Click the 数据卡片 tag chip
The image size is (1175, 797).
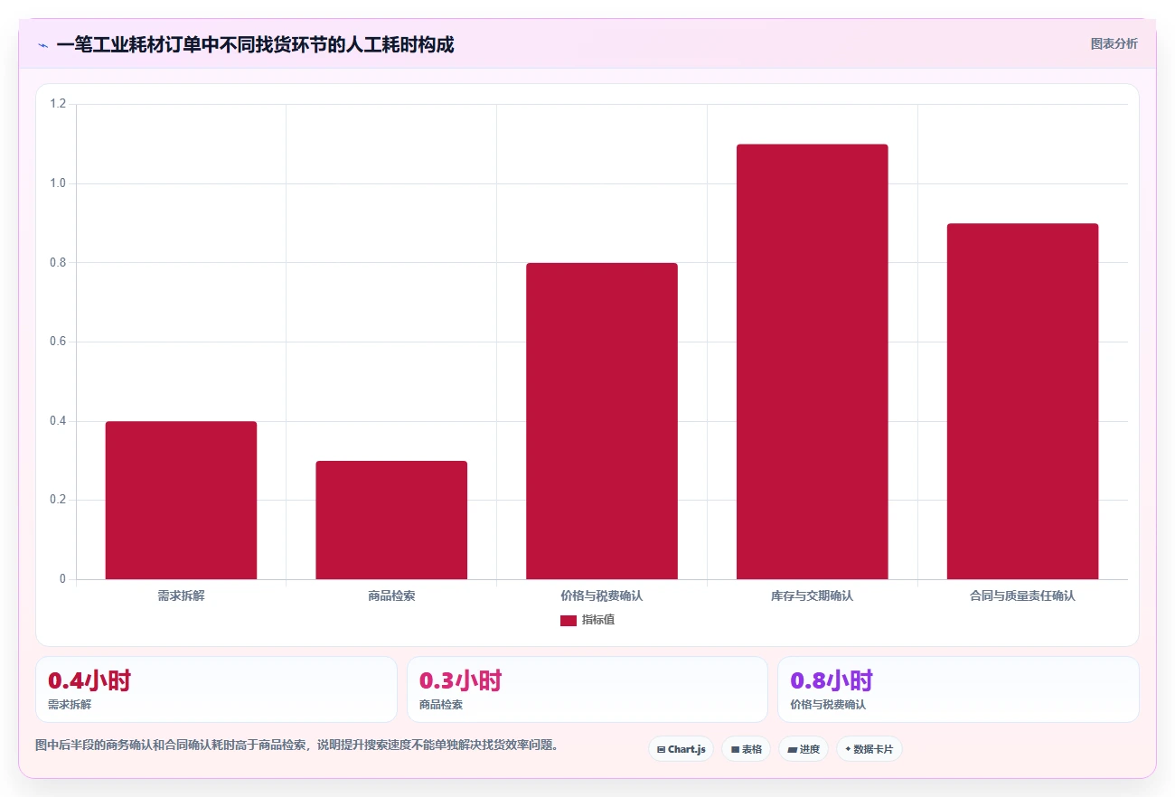tap(869, 749)
